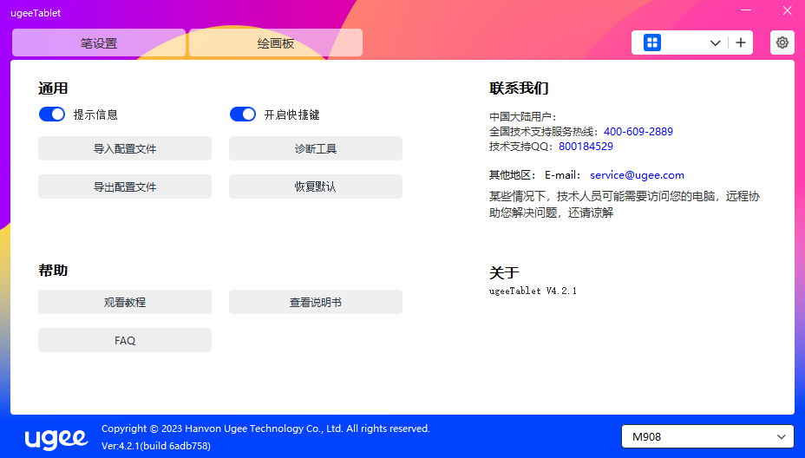This screenshot has height=458, width=805.
Task: Click the 帮助 section heading
Action: point(53,270)
